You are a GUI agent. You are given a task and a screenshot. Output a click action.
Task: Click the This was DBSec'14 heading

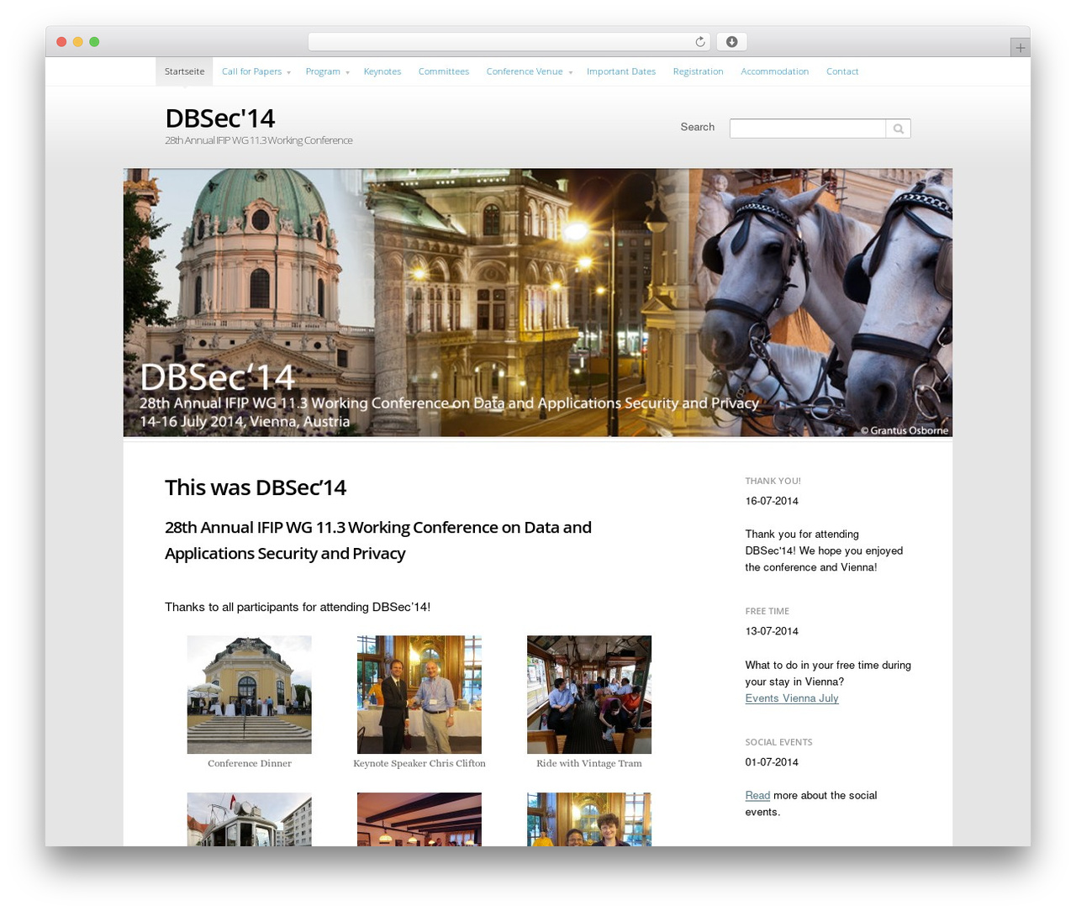point(256,487)
